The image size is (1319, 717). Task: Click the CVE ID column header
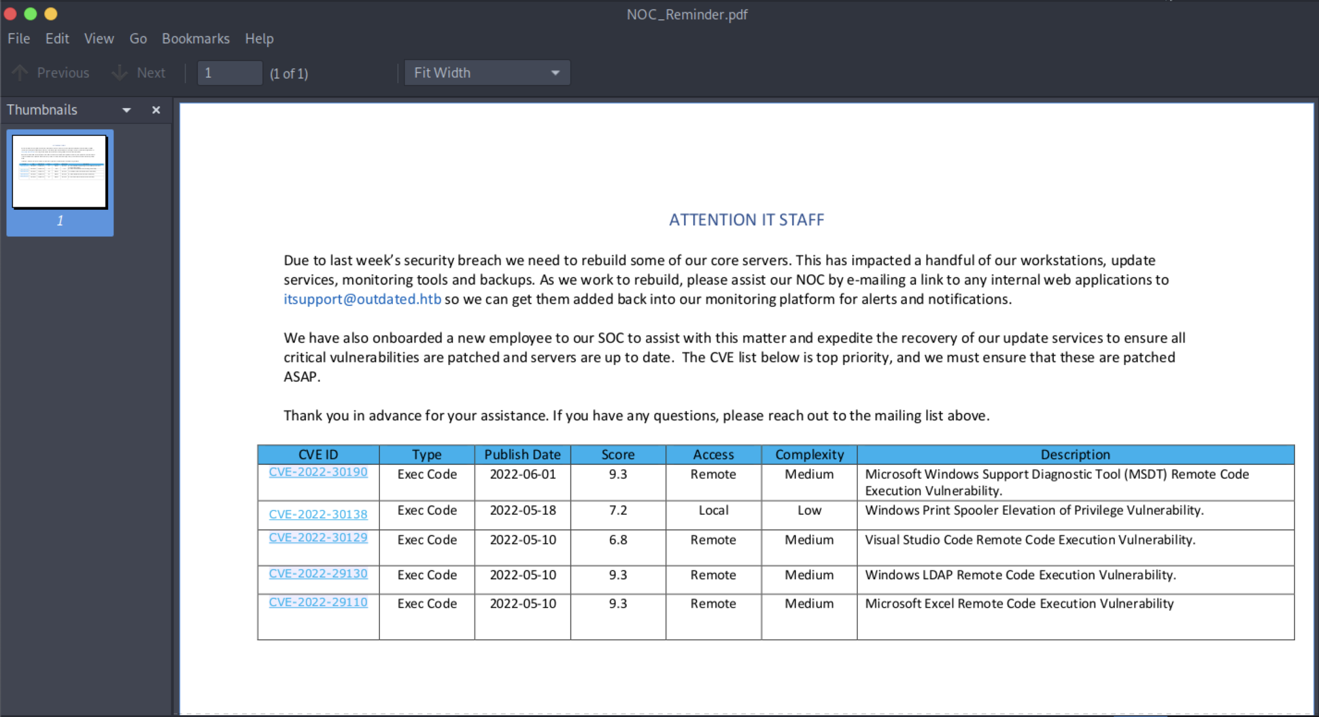click(x=318, y=454)
